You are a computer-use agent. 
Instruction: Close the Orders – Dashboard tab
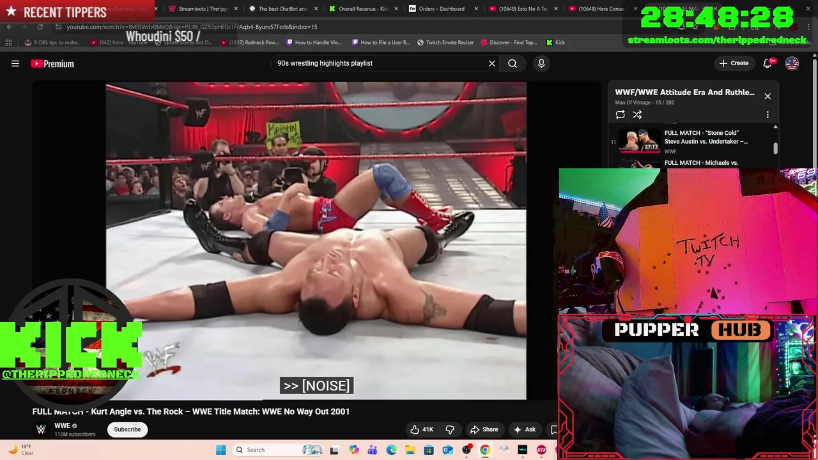(475, 9)
